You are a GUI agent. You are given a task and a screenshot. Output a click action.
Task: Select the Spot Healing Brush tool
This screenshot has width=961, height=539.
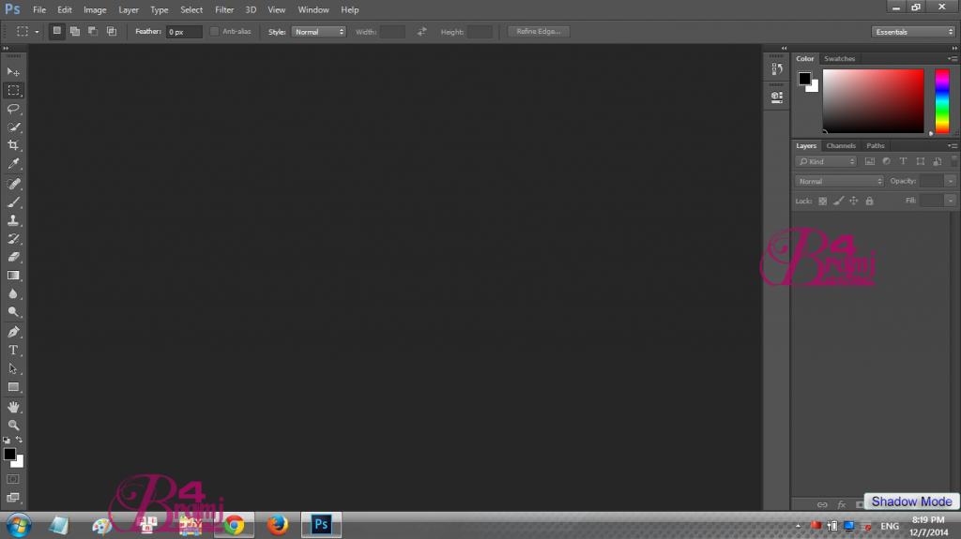(13, 184)
